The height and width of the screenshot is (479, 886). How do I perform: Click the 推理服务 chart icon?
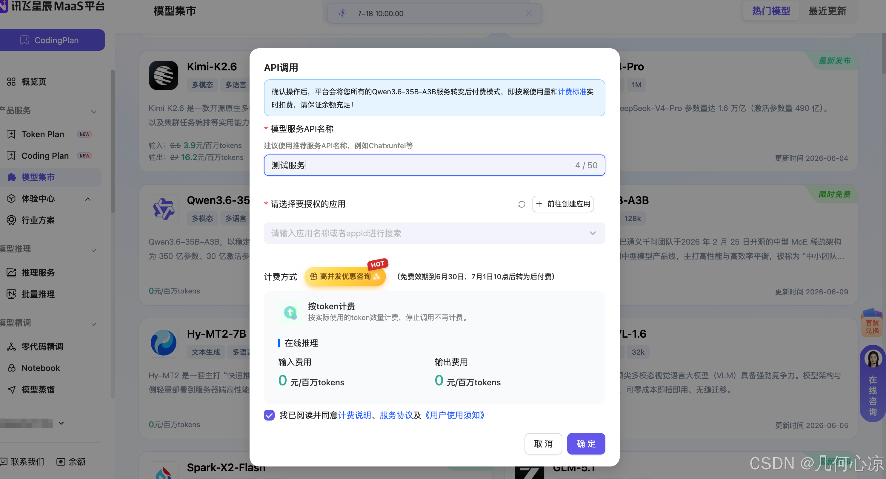pos(11,273)
